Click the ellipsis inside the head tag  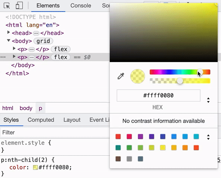click(x=36, y=33)
